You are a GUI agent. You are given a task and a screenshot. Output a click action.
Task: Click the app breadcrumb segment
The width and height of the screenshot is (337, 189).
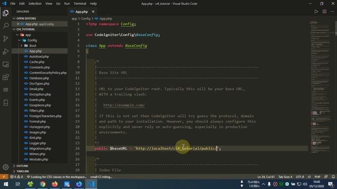pyautogui.click(x=74, y=19)
